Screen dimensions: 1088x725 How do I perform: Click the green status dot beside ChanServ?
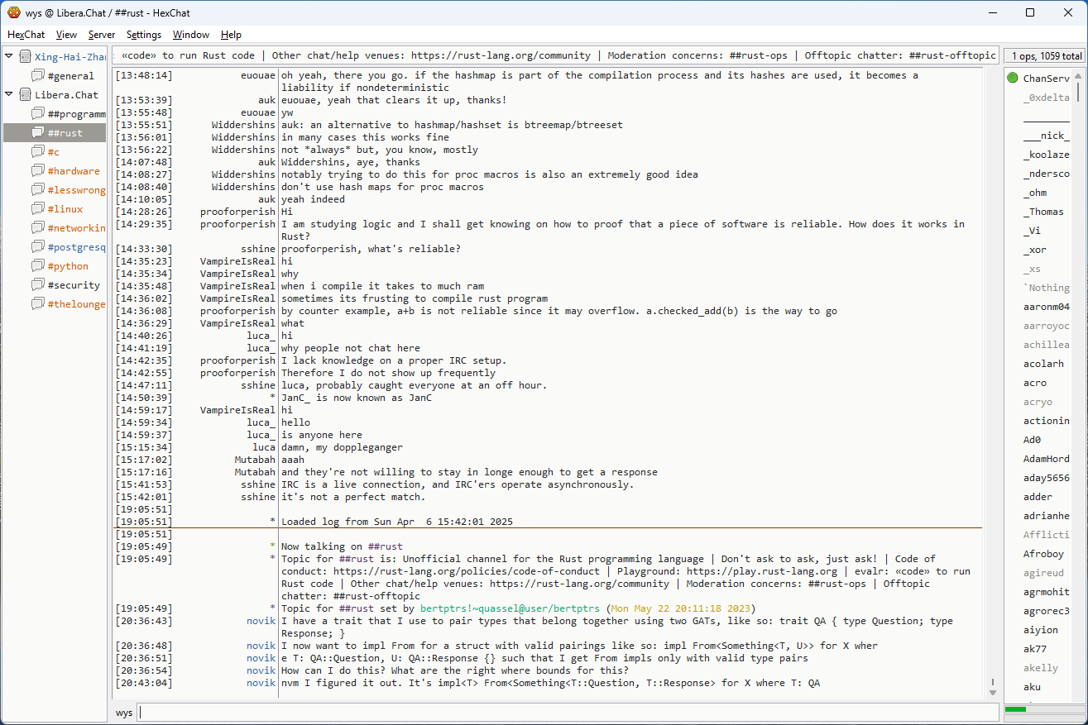tap(1013, 79)
